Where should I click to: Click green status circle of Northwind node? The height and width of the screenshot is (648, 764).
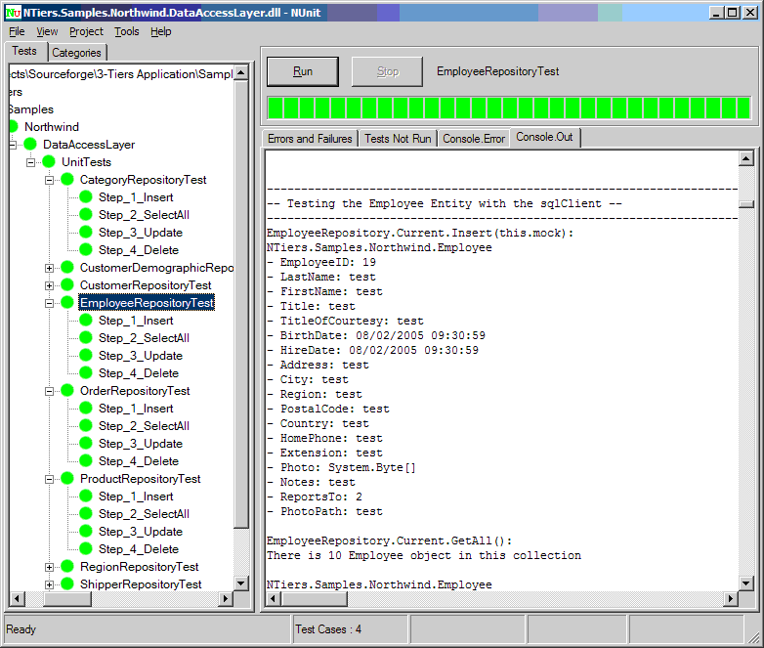pyautogui.click(x=14, y=126)
